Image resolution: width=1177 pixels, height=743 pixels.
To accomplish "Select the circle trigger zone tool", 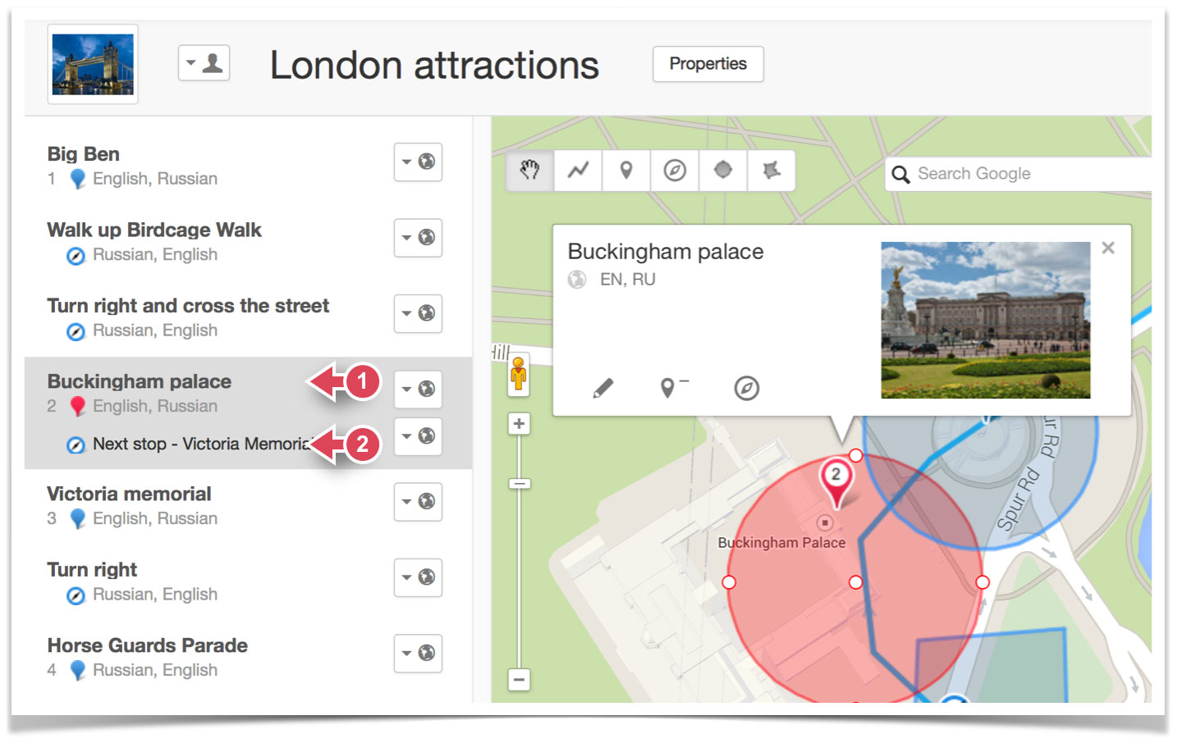I will 723,171.
